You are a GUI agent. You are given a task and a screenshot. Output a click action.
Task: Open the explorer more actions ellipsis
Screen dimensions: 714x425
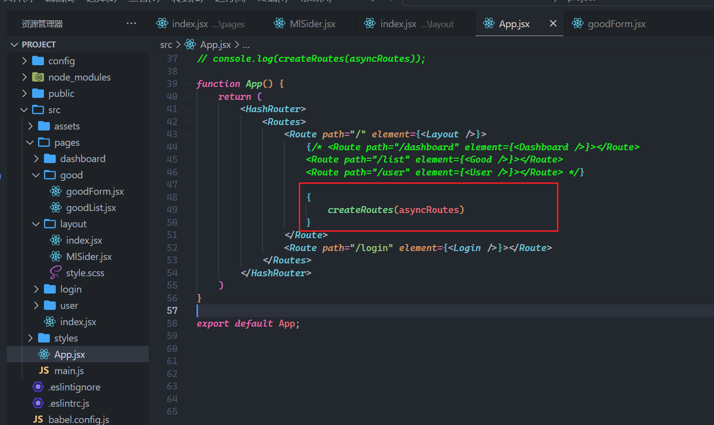tap(131, 23)
